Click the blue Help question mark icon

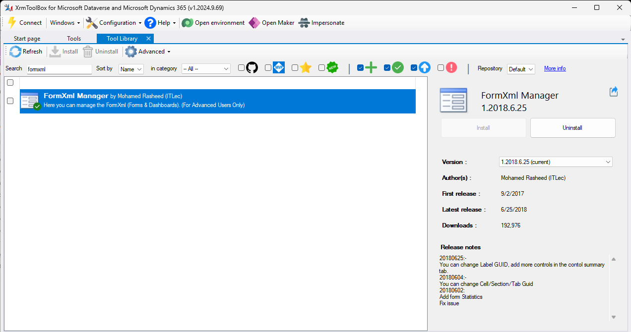pos(150,23)
